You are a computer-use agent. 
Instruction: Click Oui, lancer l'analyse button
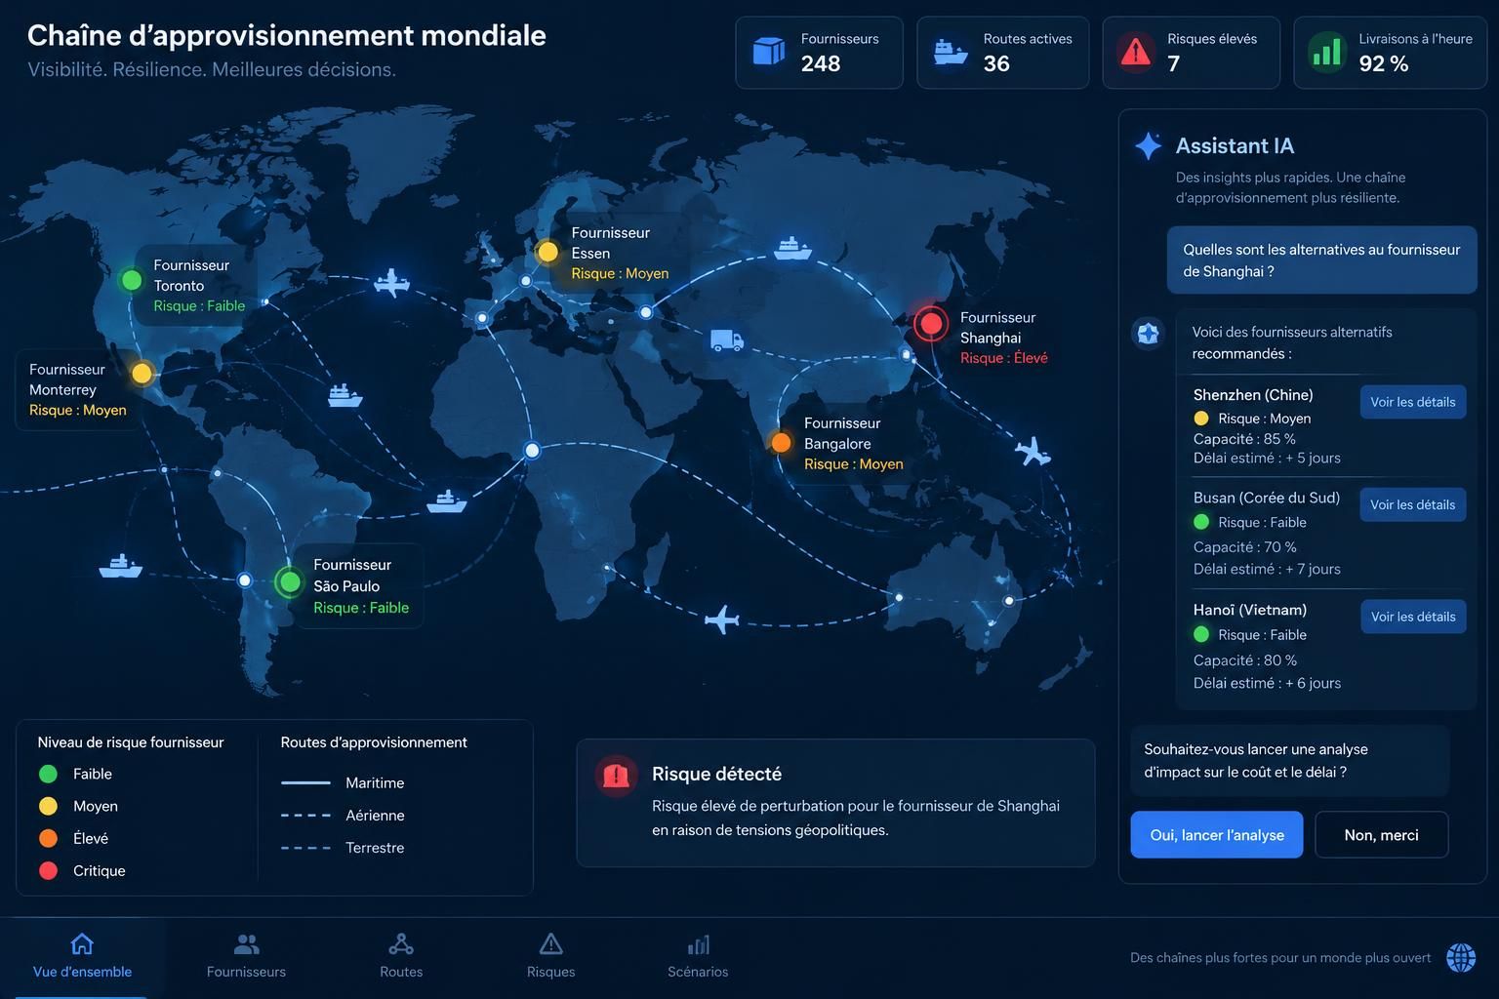(1216, 835)
